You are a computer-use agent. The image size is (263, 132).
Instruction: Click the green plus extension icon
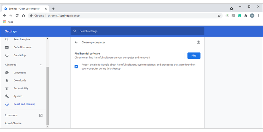click(x=227, y=15)
